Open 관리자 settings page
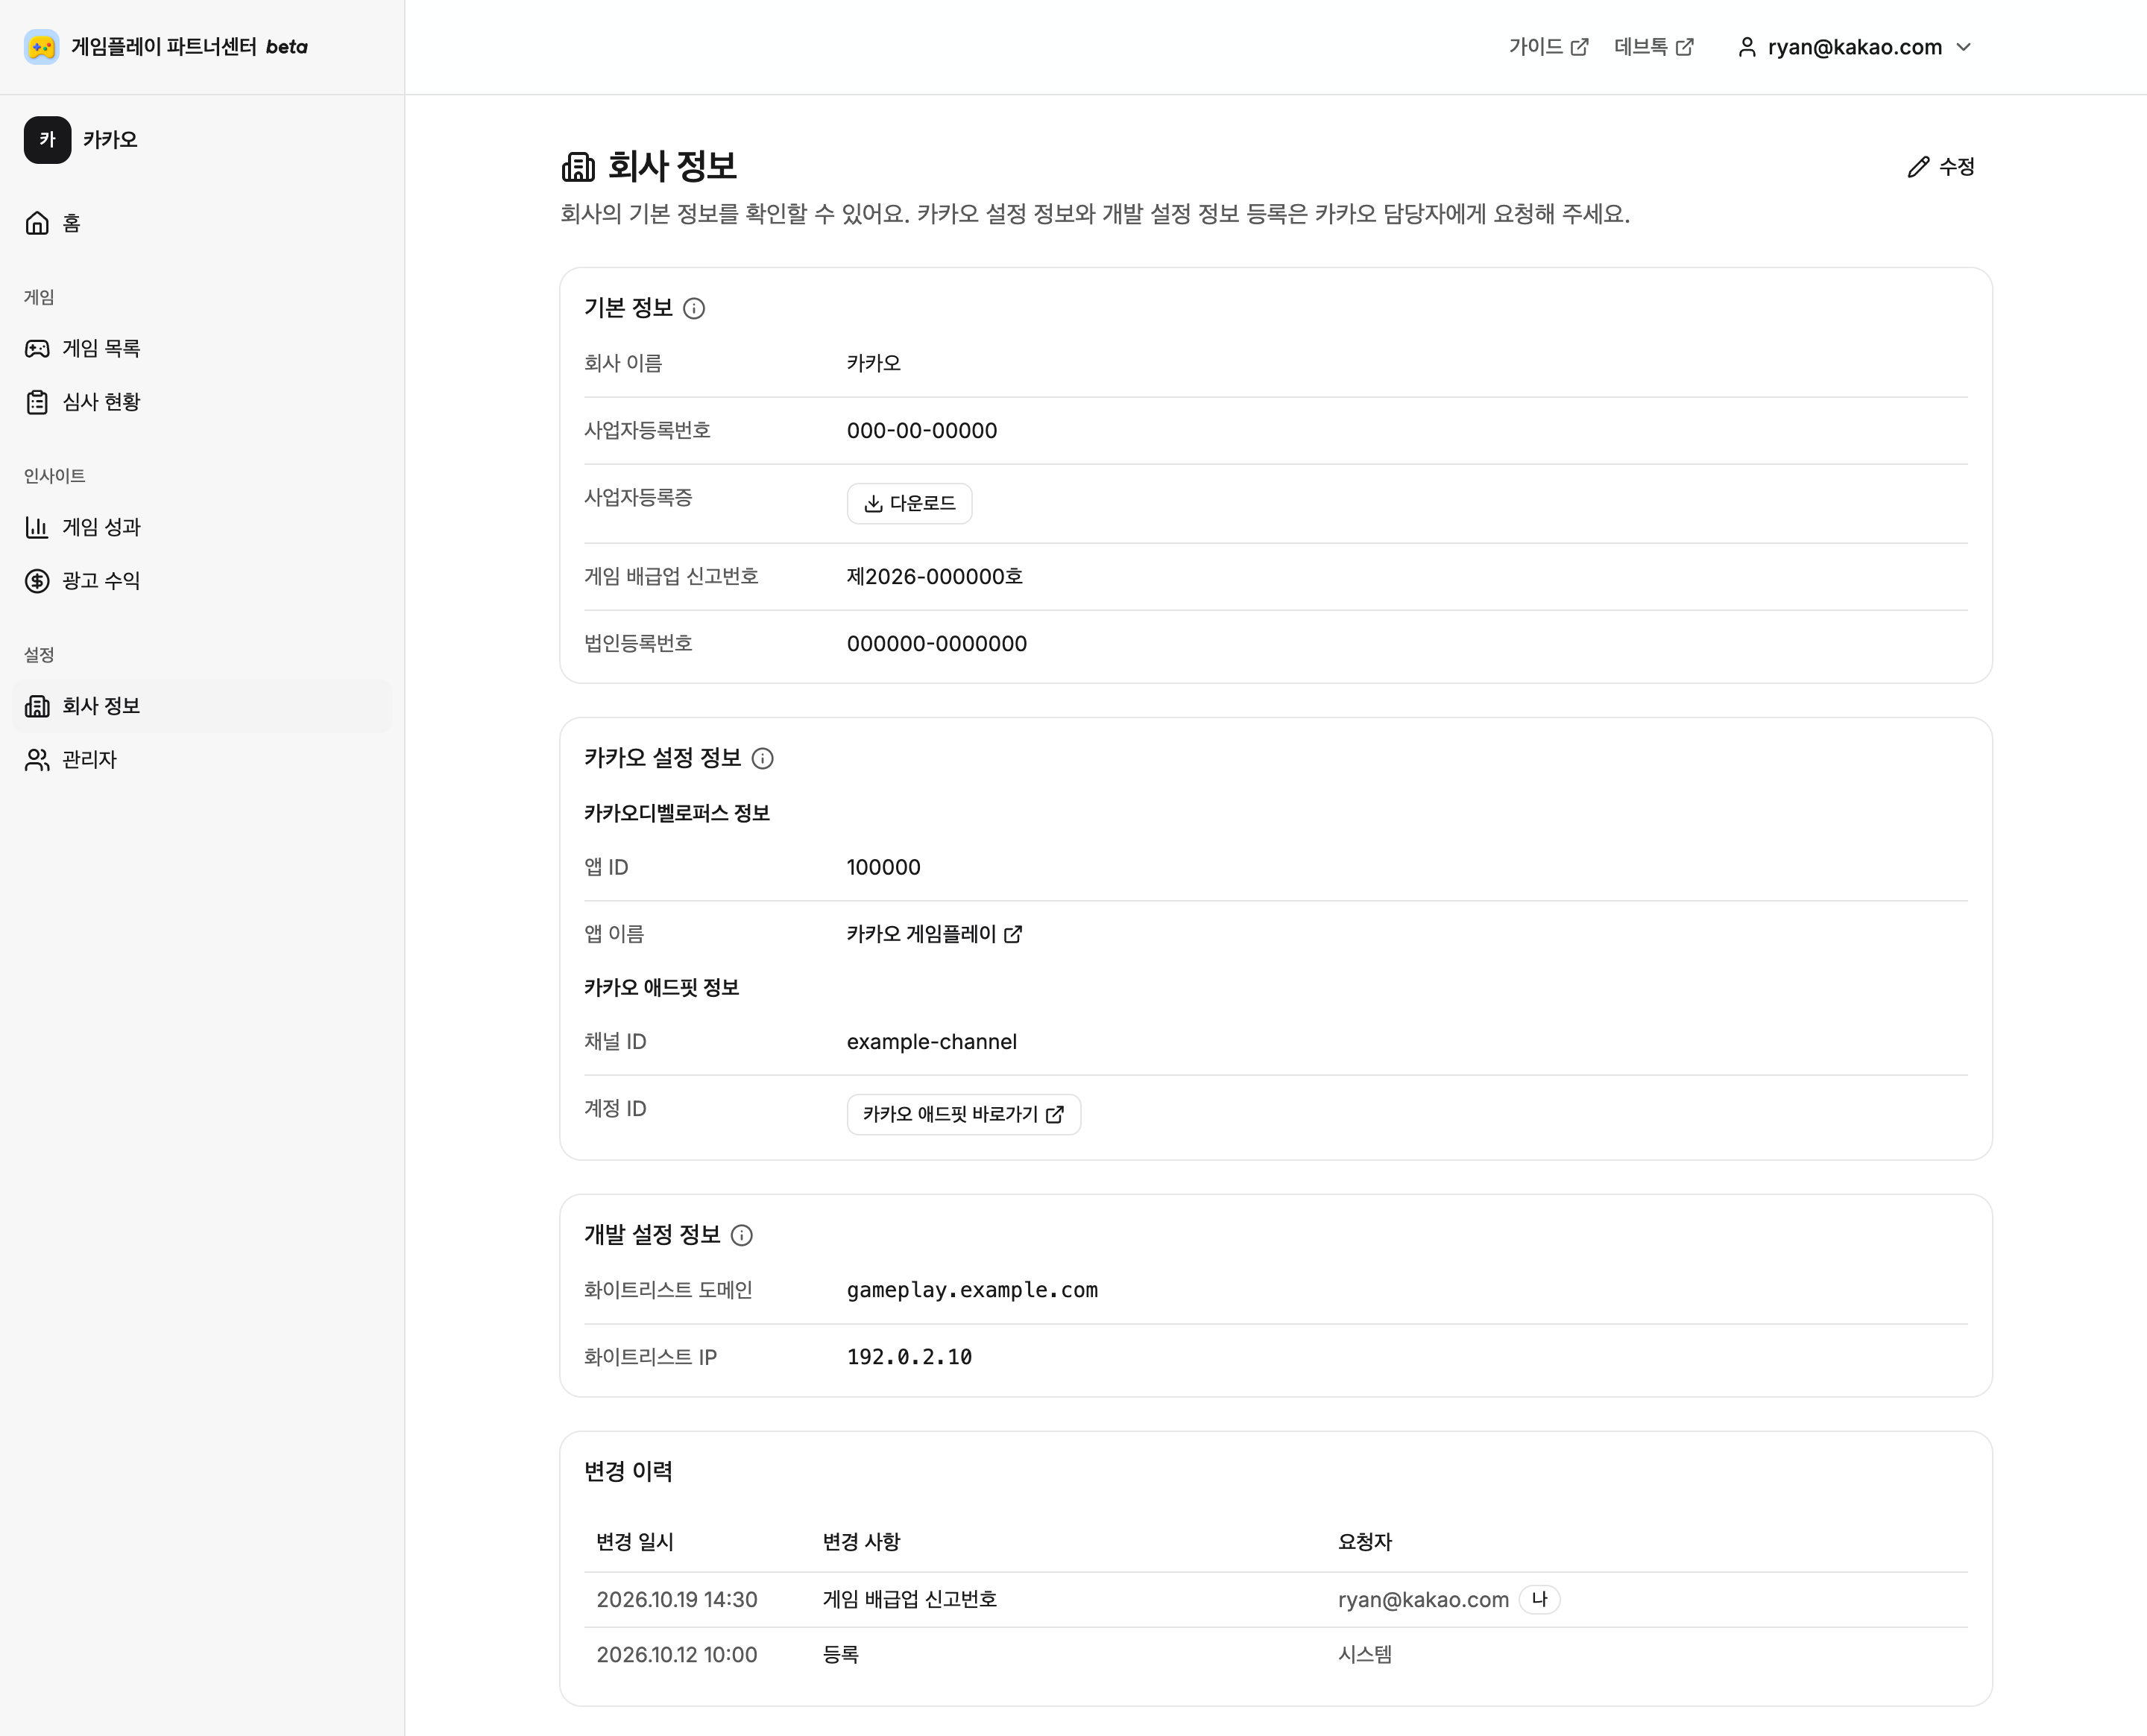This screenshot has width=2147, height=1736. click(202, 760)
